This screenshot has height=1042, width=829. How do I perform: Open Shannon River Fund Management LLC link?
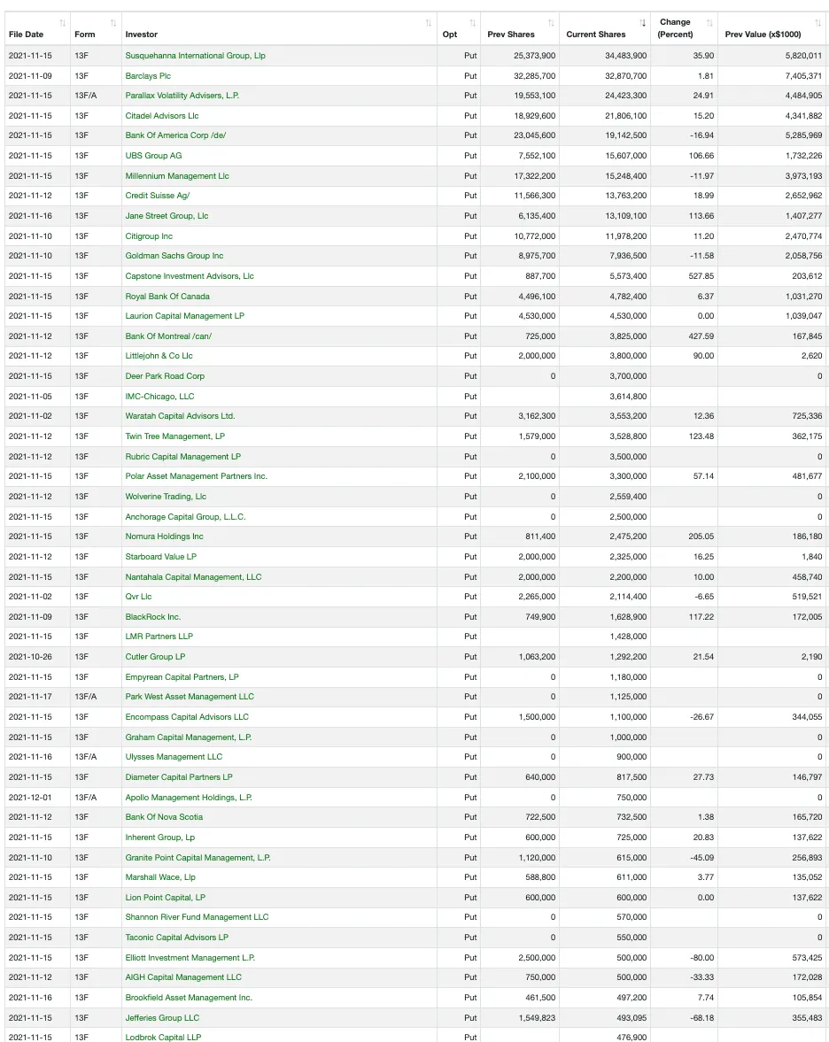click(198, 917)
